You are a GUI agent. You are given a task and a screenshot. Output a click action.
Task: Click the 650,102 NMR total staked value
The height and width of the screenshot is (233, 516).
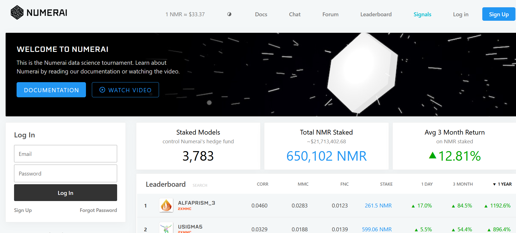326,156
